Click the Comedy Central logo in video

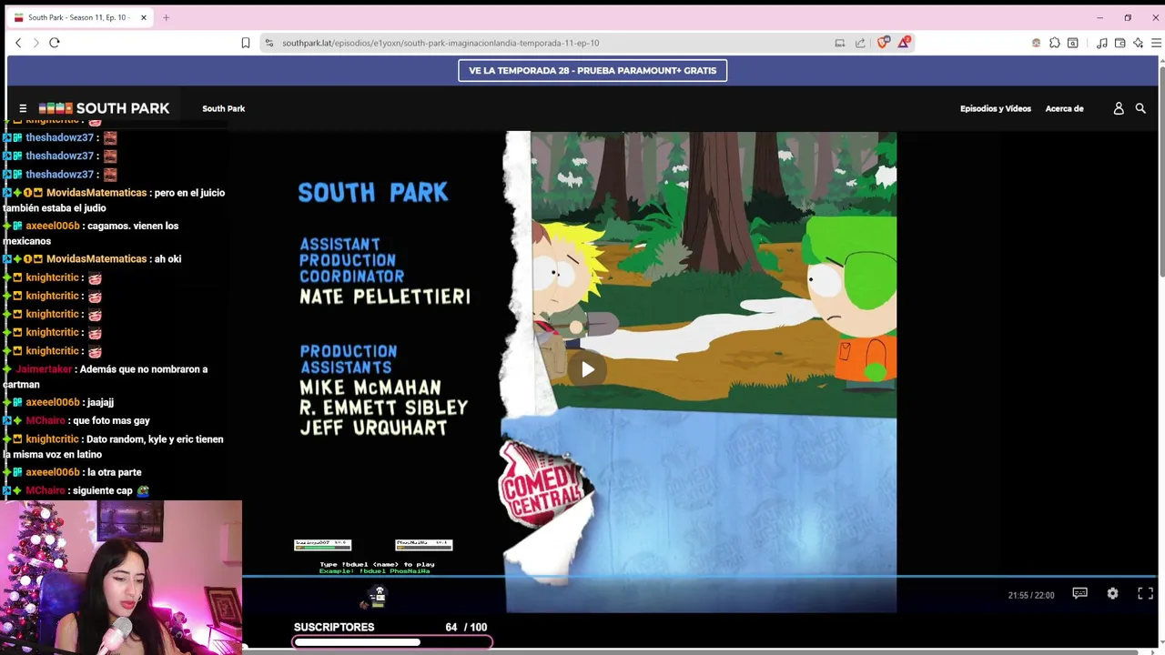pyautogui.click(x=542, y=484)
